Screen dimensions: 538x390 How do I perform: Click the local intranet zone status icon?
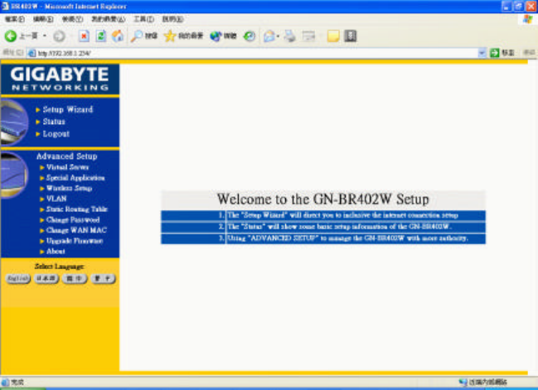click(x=463, y=382)
